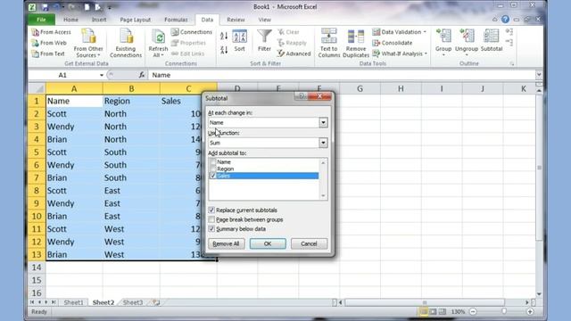Open Data Validation dropdown arrow
The height and width of the screenshot is (321, 571).
coord(425,32)
